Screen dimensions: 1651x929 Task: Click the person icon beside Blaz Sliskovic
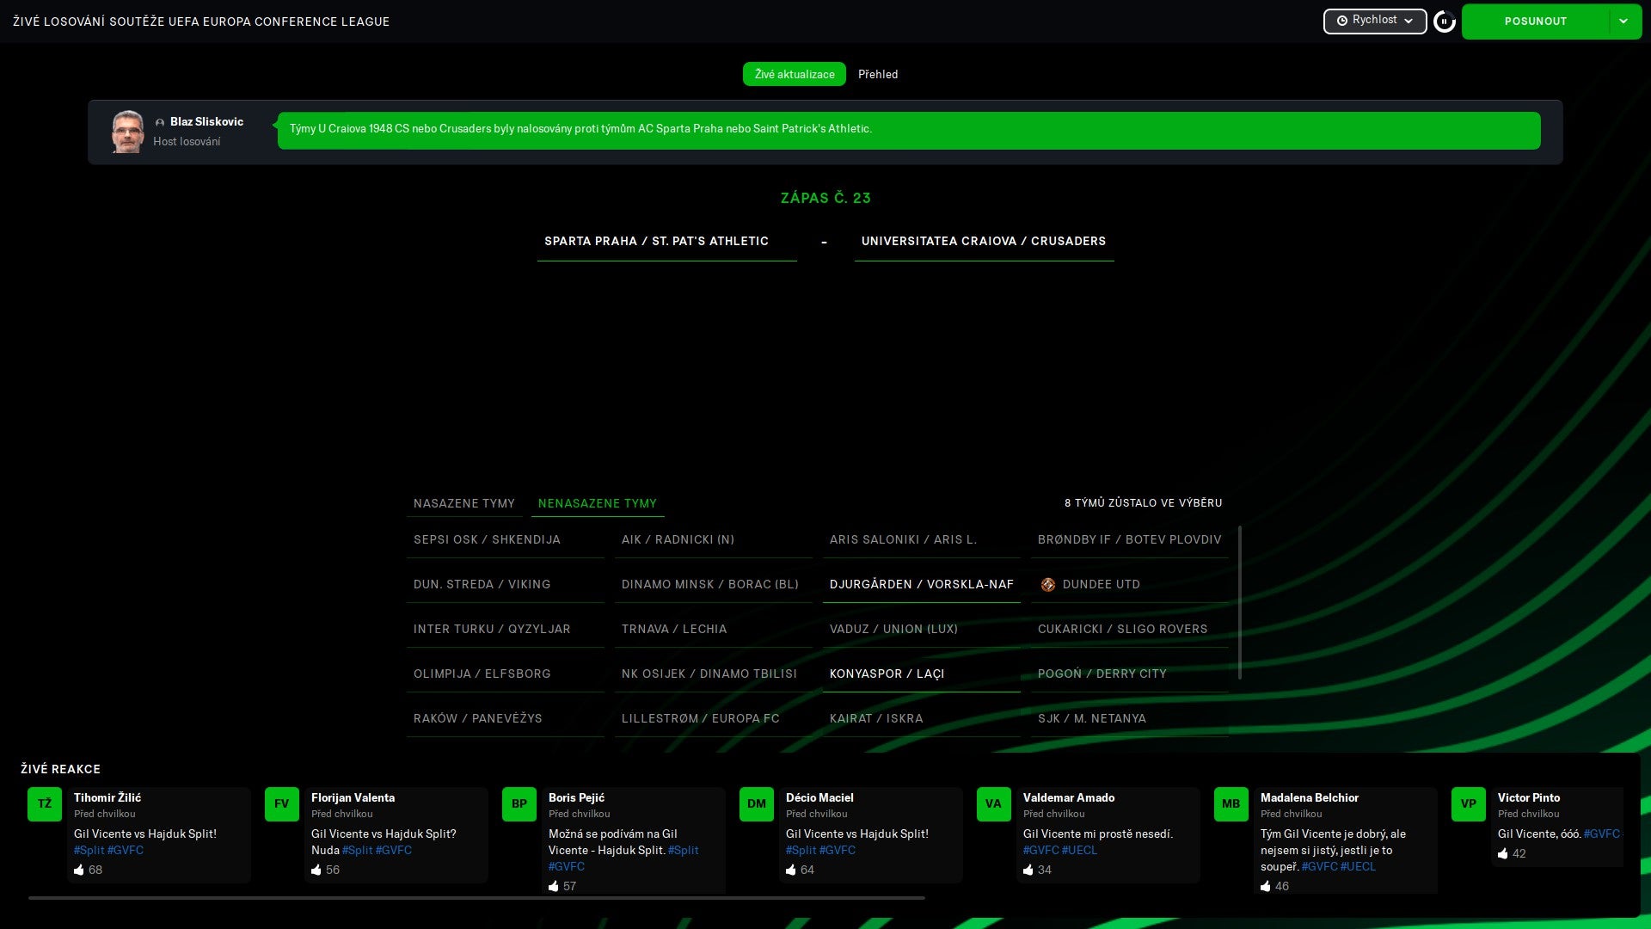[160, 122]
